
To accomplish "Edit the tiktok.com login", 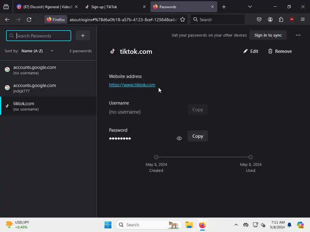I will [x=251, y=51].
